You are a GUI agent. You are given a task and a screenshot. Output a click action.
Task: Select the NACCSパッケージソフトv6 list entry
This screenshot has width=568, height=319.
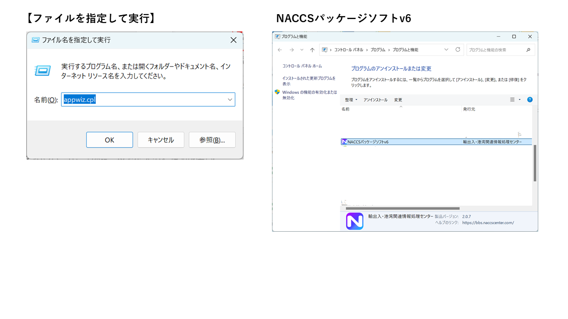pos(368,142)
